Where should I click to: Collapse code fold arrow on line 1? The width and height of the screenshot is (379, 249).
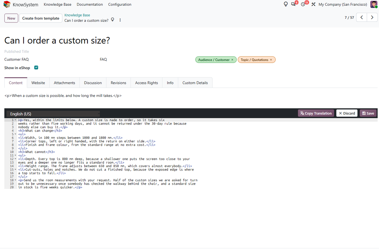pos(15,120)
